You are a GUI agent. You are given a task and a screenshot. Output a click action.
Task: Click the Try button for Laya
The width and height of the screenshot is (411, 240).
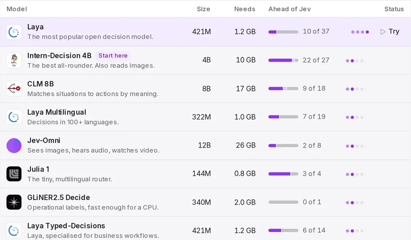(390, 31)
